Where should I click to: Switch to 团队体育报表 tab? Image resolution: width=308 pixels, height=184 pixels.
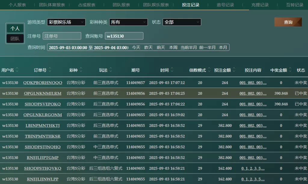coord(52,5)
